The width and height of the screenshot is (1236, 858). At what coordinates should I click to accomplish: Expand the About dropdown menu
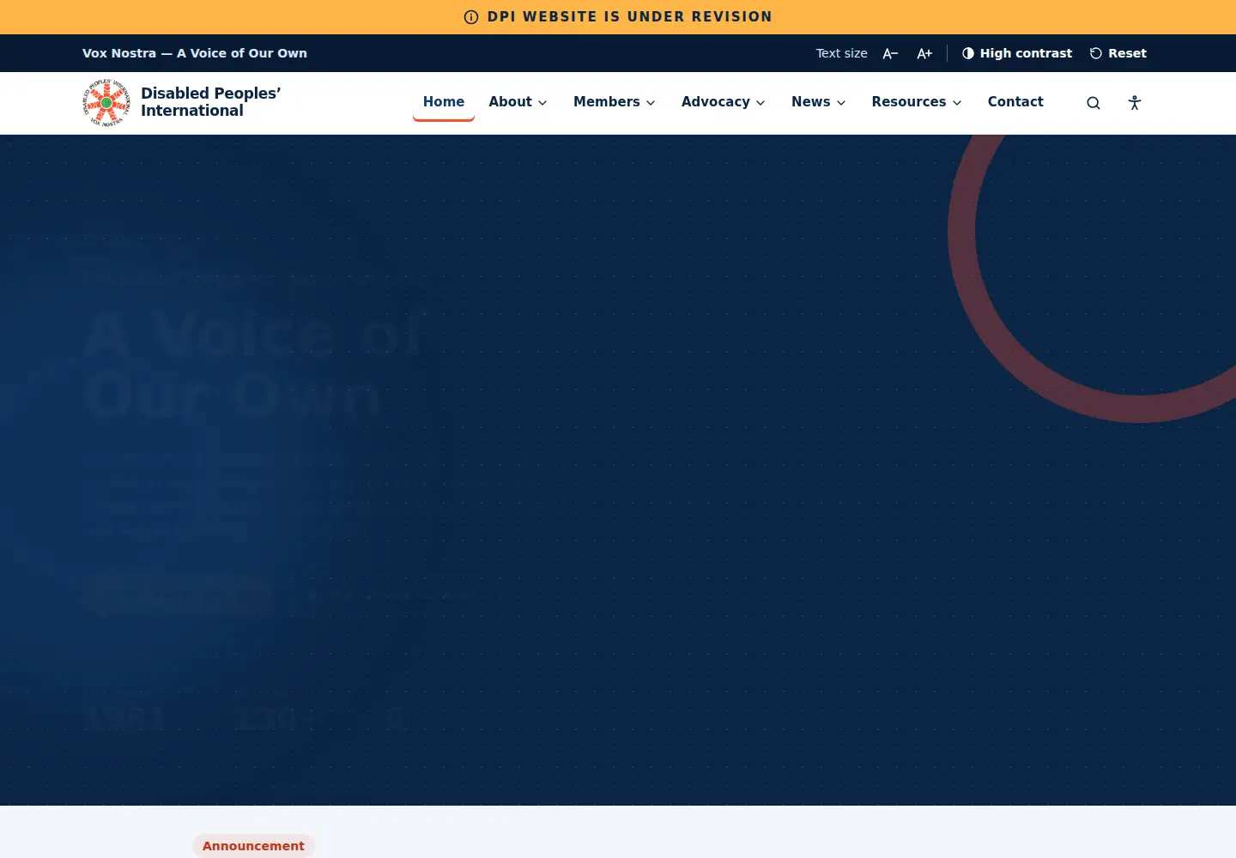tap(518, 102)
